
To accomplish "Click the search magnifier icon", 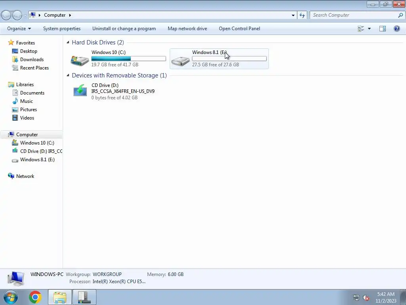I will click(400, 15).
